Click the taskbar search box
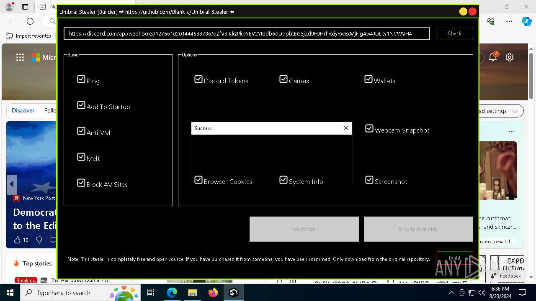Image resolution: width=536 pixels, height=301 pixels. (80, 293)
